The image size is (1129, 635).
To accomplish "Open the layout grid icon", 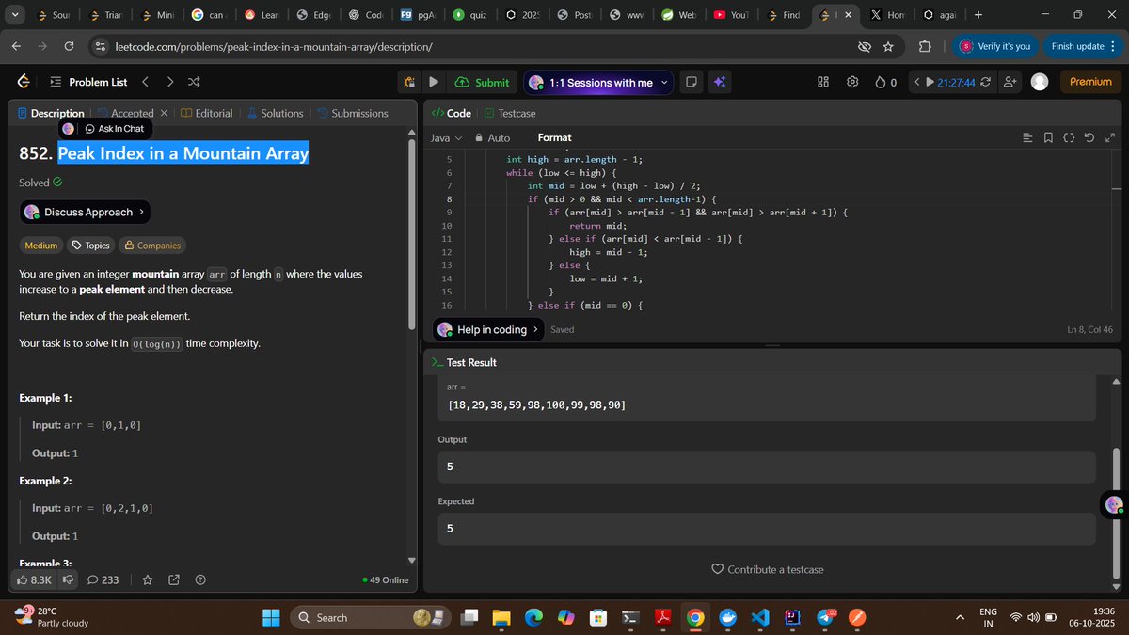I will [823, 83].
